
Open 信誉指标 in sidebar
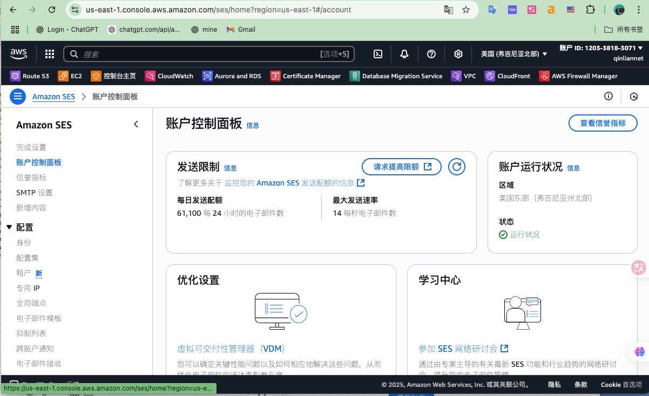31,177
